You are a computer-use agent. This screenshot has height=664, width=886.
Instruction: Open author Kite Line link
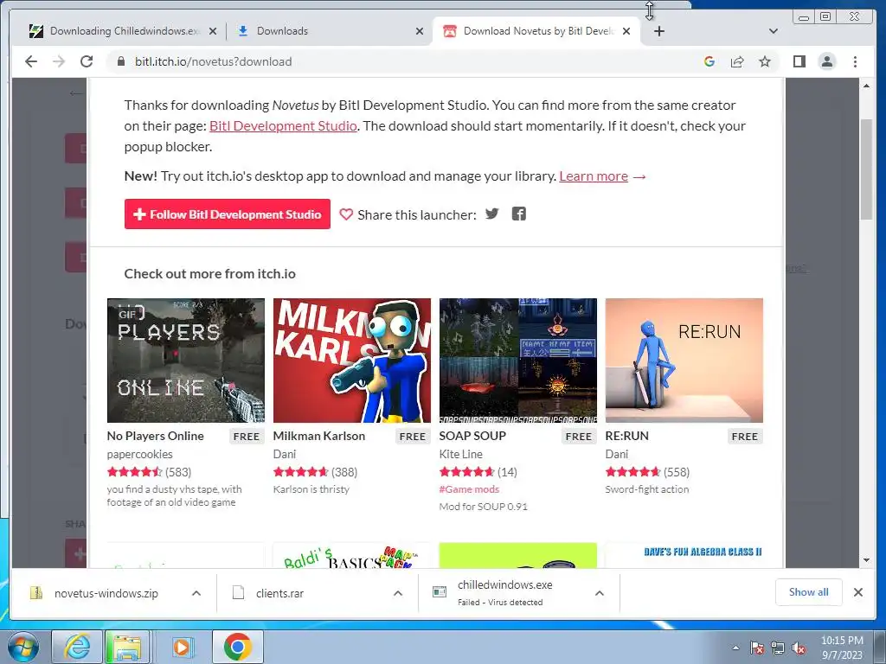coord(460,454)
